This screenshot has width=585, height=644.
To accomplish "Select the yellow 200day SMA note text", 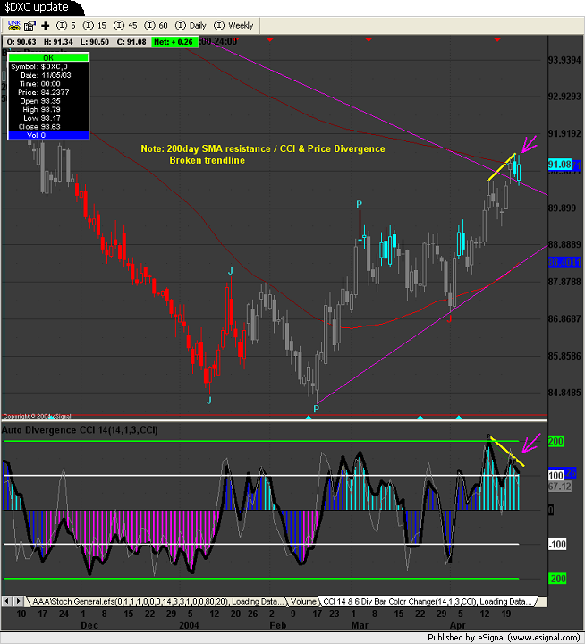I will (x=262, y=148).
